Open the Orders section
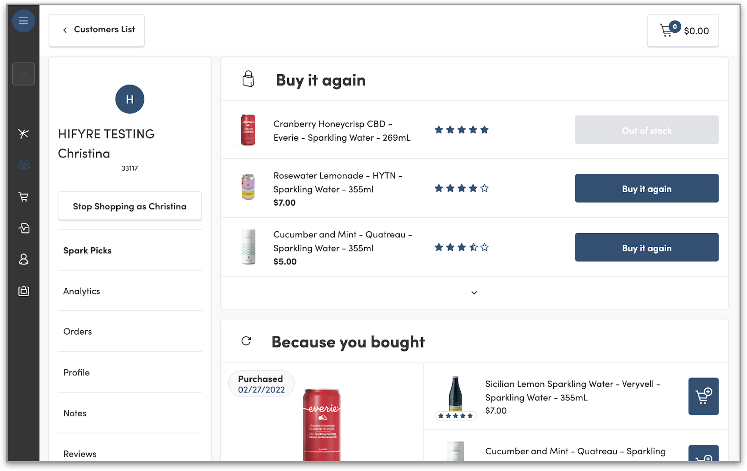747x471 pixels. 78,331
